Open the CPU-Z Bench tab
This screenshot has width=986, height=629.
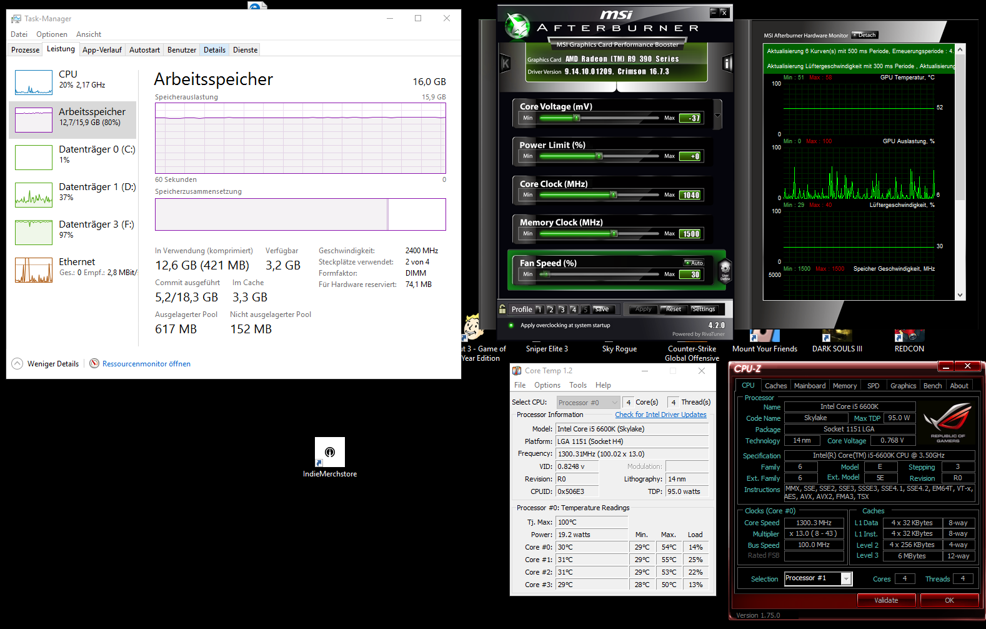coord(932,386)
